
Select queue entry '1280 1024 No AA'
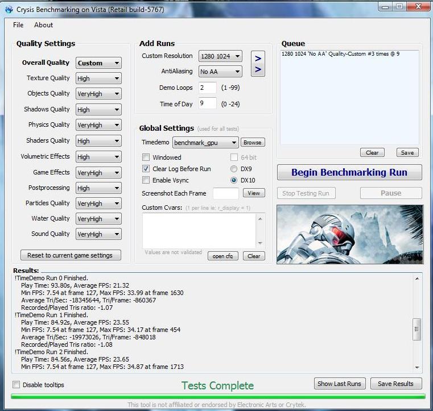tap(340, 54)
